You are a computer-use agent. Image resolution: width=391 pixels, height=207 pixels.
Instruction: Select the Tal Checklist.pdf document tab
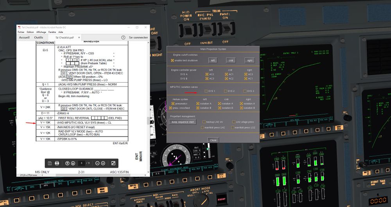pyautogui.click(x=65, y=38)
